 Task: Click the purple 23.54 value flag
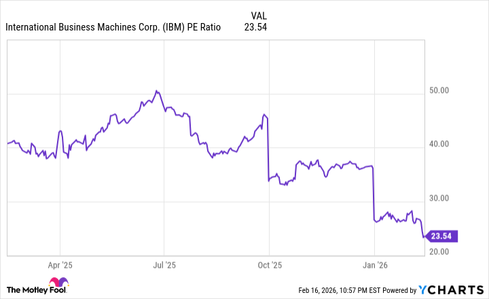pyautogui.click(x=442, y=237)
